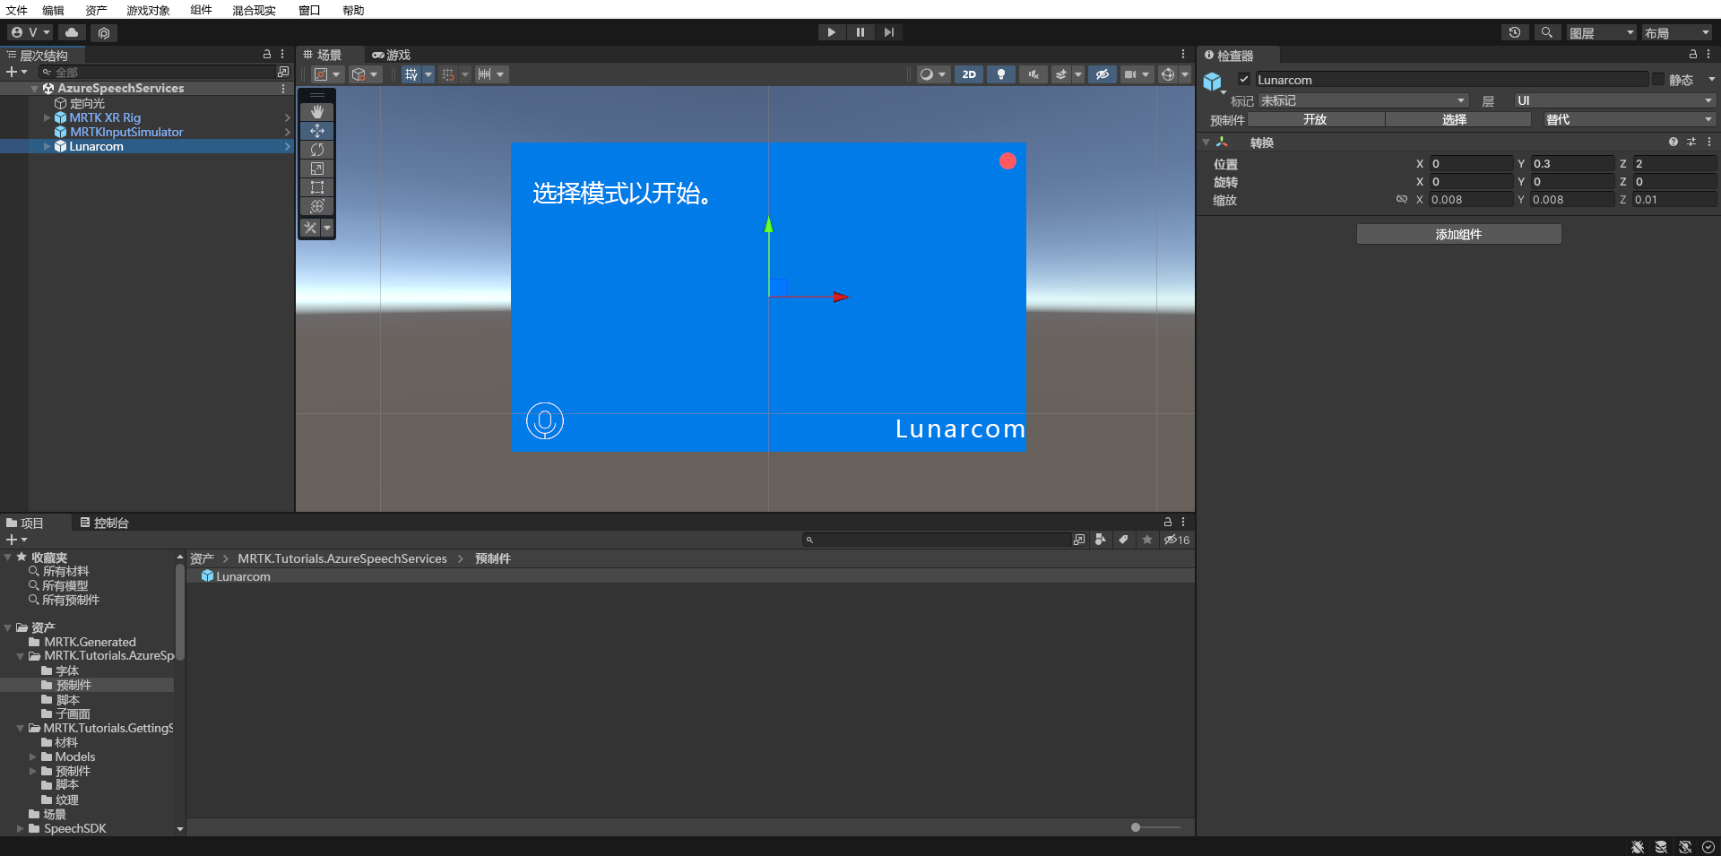The height and width of the screenshot is (856, 1721).
Task: Open the GameObject (游戏对象) menu
Action: pos(148,10)
